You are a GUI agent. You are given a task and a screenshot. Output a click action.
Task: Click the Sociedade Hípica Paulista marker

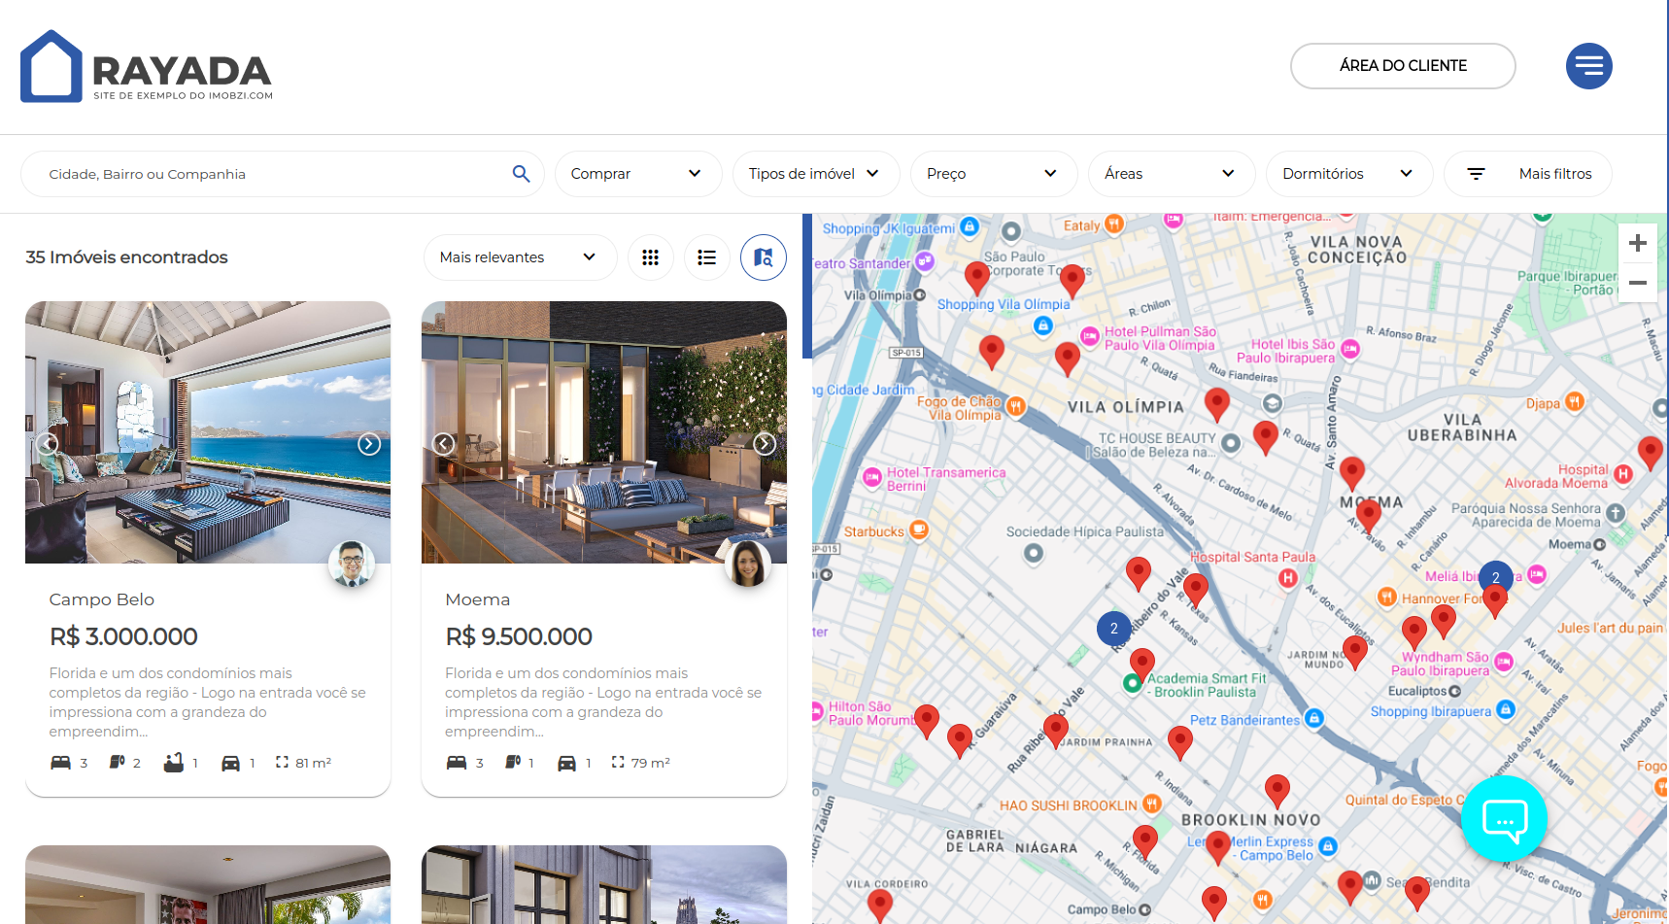pyautogui.click(x=1034, y=553)
